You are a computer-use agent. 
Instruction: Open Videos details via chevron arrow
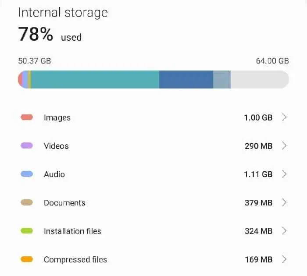(x=284, y=146)
